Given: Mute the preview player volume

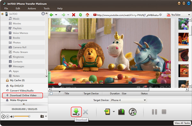Looking at the screenshot, I should 12,116.
